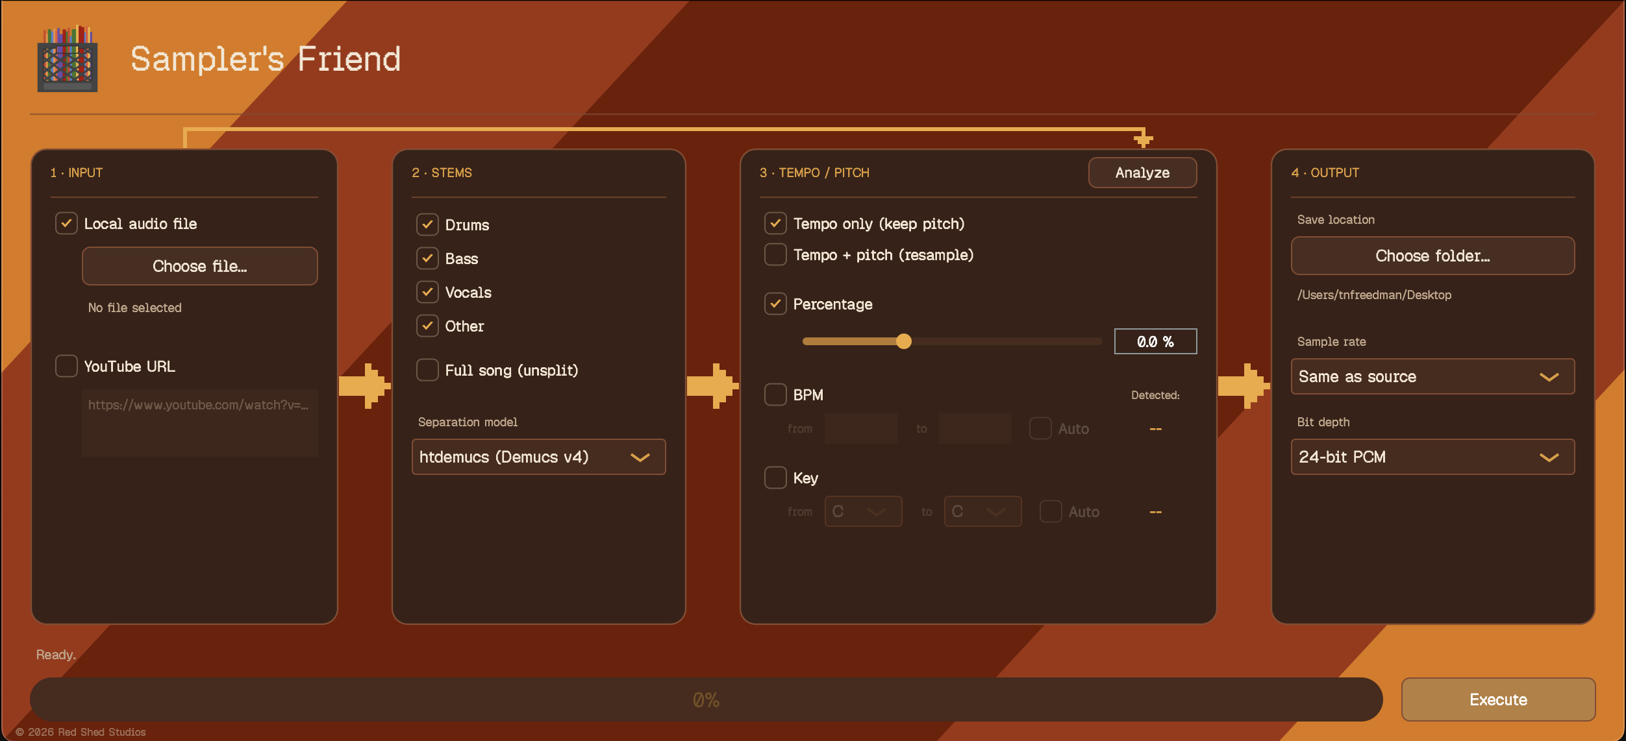1626x741 pixels.
Task: Click the BPM from input field
Action: coord(861,428)
